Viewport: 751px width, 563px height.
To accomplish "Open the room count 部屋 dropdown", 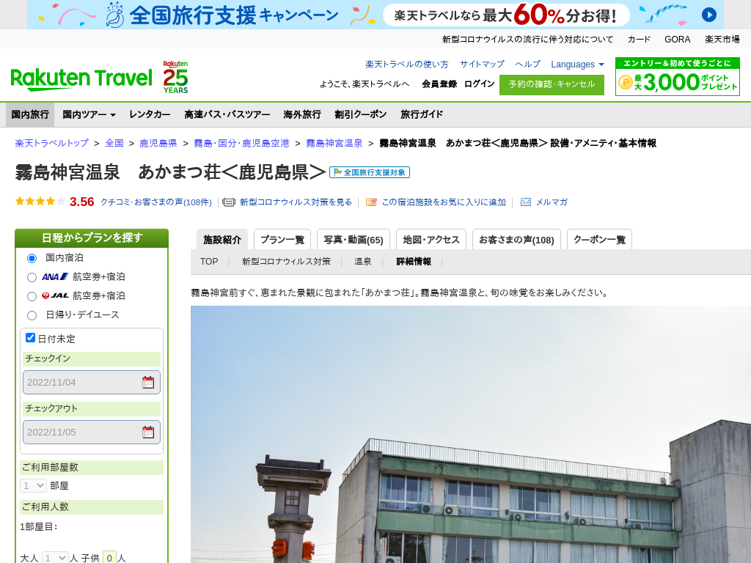I will coord(33,485).
